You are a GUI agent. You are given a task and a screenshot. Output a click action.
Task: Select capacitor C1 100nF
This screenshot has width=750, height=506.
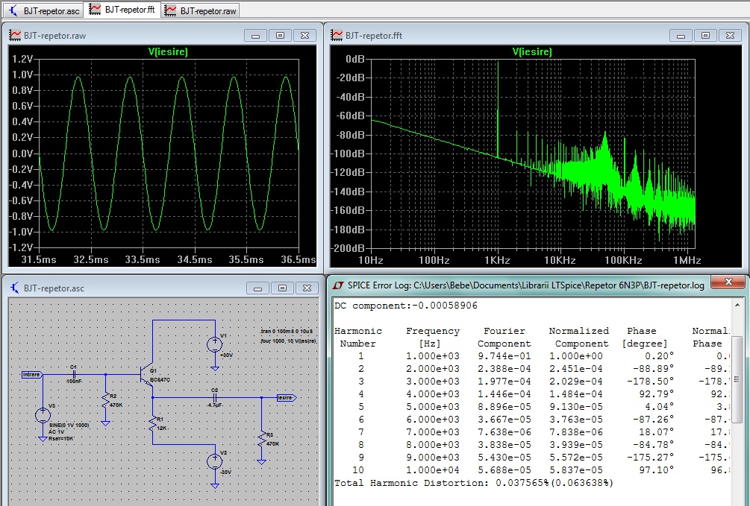click(74, 374)
